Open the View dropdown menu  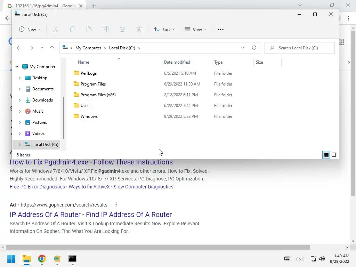pyautogui.click(x=195, y=29)
